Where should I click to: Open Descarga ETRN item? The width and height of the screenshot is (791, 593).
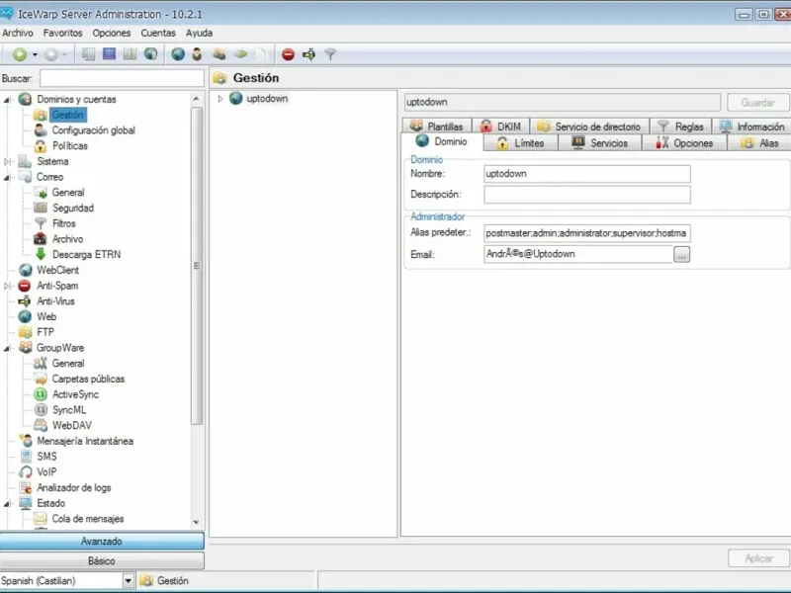pos(86,255)
